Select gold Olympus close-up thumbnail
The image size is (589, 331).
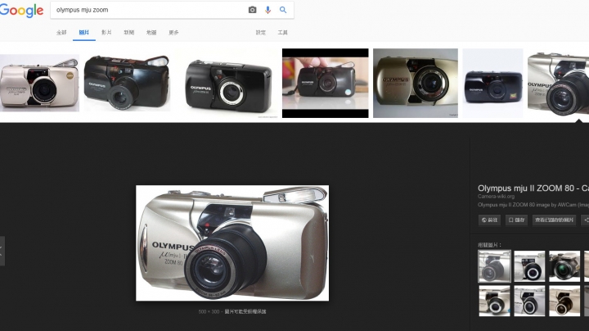pyautogui.click(x=416, y=83)
